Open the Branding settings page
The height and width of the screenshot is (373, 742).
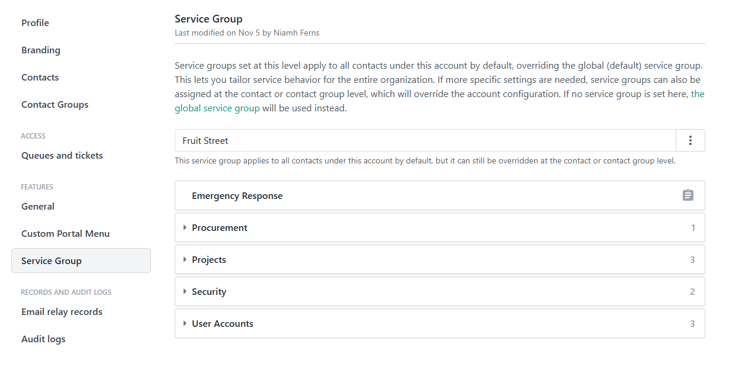pyautogui.click(x=41, y=50)
